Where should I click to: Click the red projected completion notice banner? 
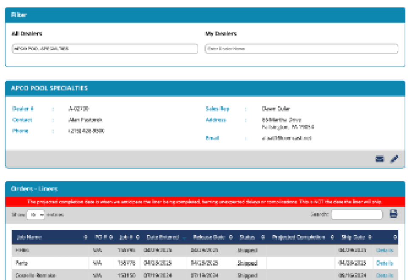click(x=205, y=202)
